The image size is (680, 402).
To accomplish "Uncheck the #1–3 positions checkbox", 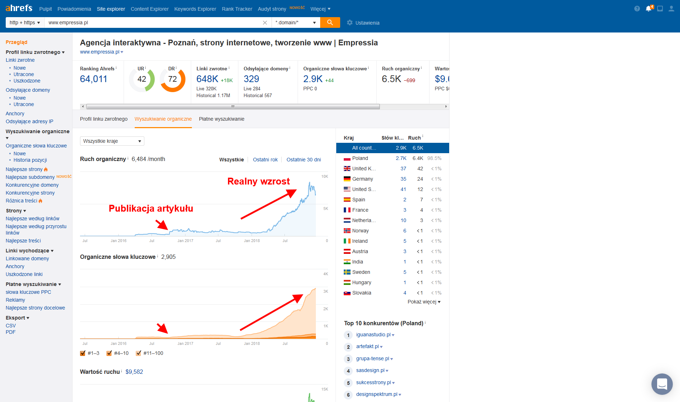I will click(x=83, y=353).
